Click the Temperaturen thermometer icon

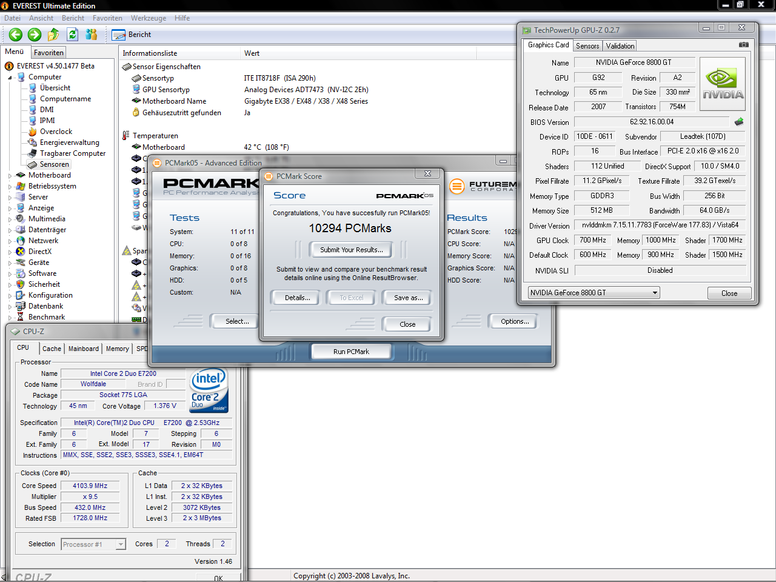click(x=126, y=136)
